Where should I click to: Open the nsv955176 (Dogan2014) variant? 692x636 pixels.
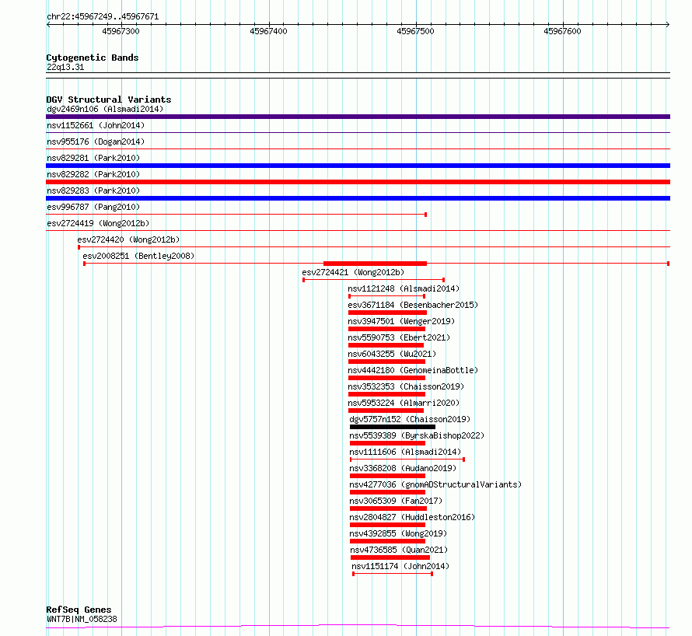[x=96, y=142]
